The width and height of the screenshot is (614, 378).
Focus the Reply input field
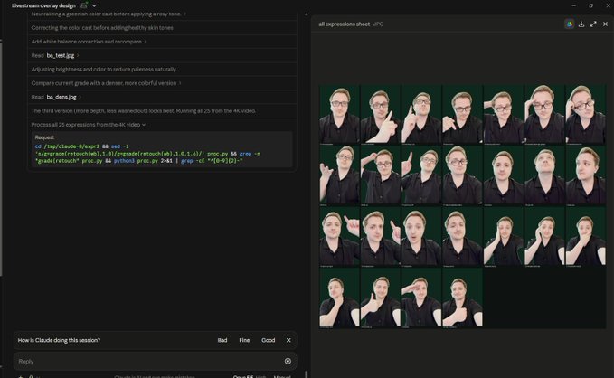[155, 361]
